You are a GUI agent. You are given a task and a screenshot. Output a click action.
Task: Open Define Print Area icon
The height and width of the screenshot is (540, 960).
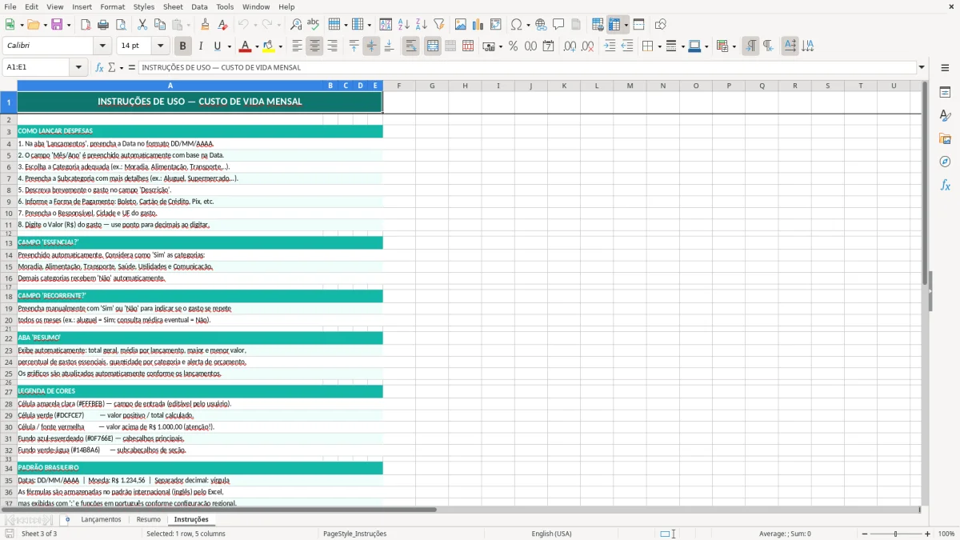pyautogui.click(x=598, y=25)
